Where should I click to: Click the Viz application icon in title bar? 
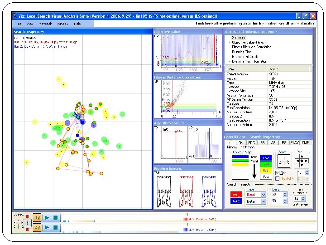click(15, 16)
